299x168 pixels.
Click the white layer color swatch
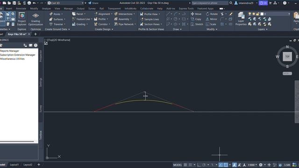[x=262, y=14]
